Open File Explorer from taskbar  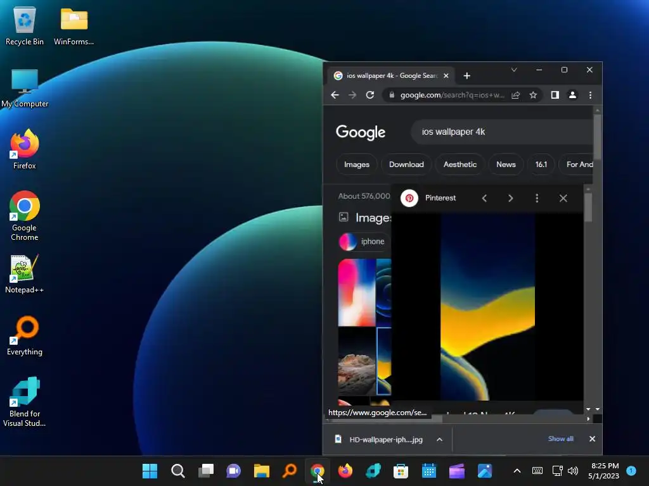tap(262, 471)
